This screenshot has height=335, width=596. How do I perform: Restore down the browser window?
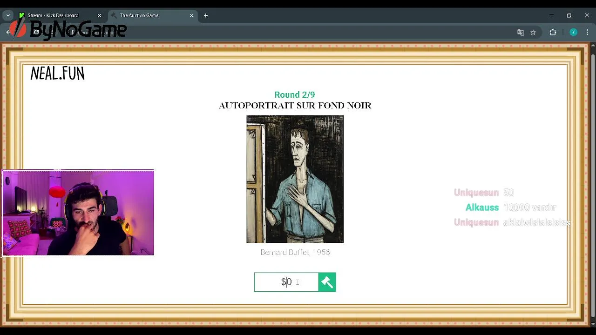(569, 15)
